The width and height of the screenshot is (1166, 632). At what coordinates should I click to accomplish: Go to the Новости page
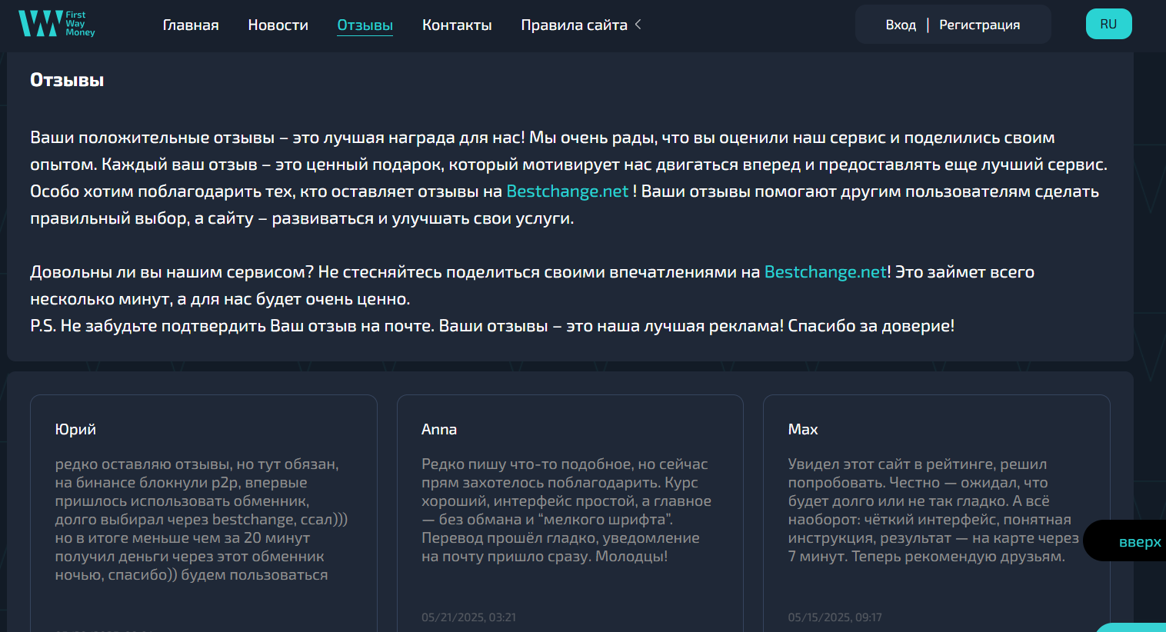[x=278, y=25]
